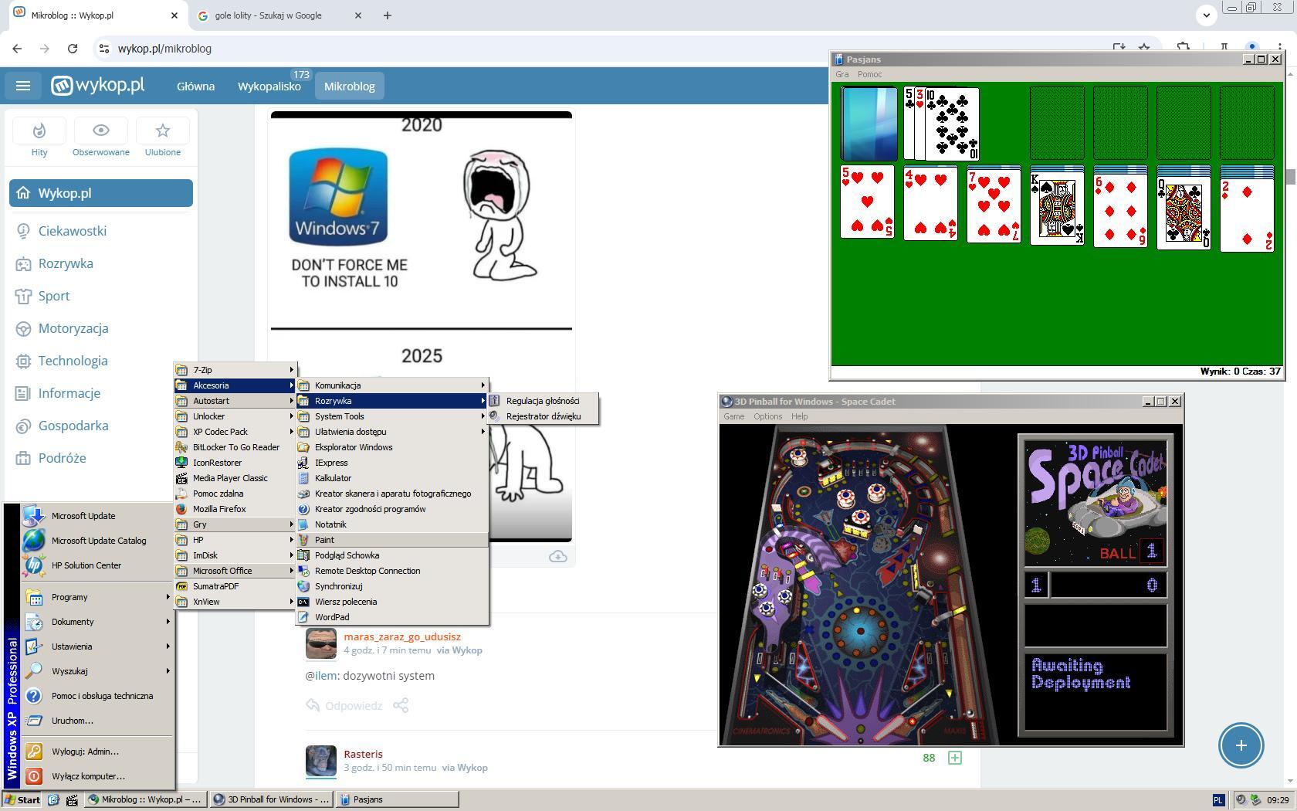
Task: Start Mozilla Firefox from Programy menu
Action: (235, 509)
